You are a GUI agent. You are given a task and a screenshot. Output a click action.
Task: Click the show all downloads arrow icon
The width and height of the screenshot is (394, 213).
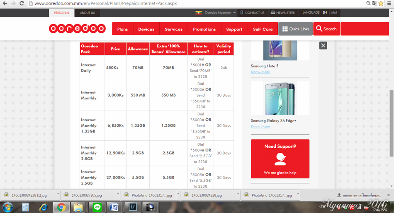339,195
